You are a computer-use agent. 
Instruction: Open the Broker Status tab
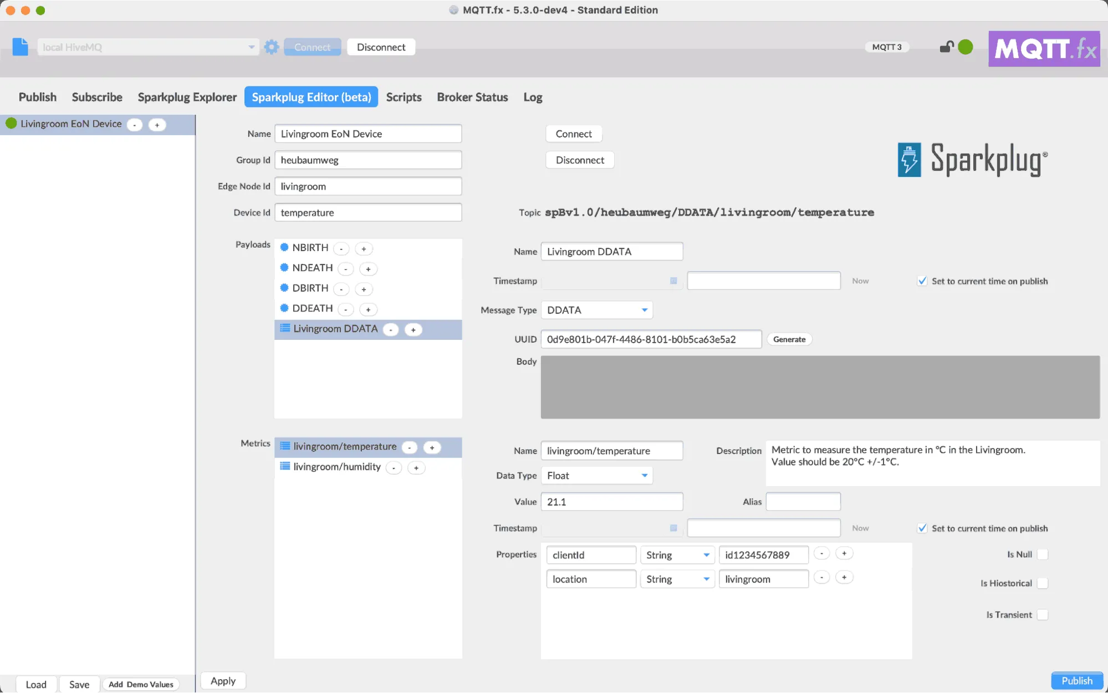pos(472,97)
